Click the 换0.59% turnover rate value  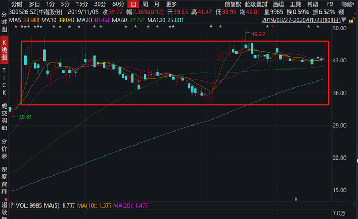coord(298,12)
